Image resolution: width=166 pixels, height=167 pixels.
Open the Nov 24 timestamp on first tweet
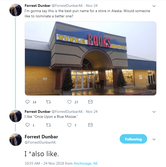[x=92, y=6]
